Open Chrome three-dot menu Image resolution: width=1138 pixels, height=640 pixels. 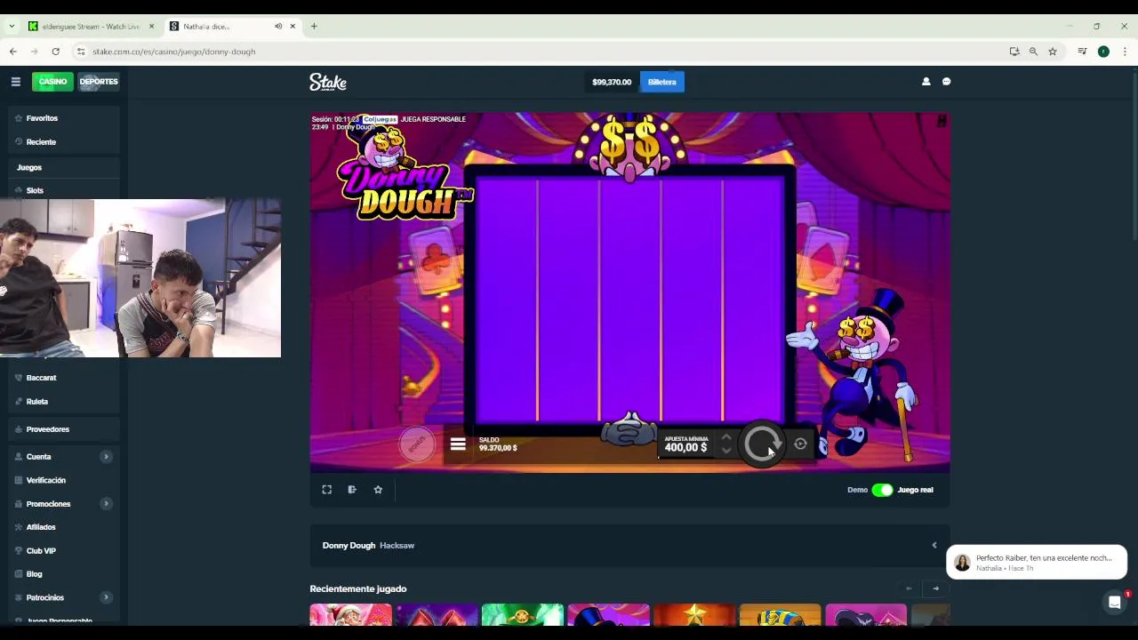point(1125,52)
